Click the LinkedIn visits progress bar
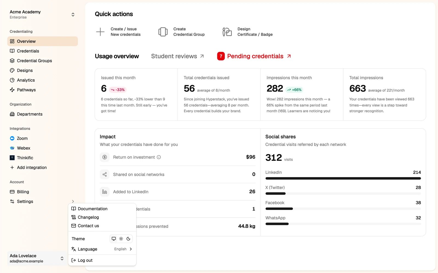 tap(343, 178)
